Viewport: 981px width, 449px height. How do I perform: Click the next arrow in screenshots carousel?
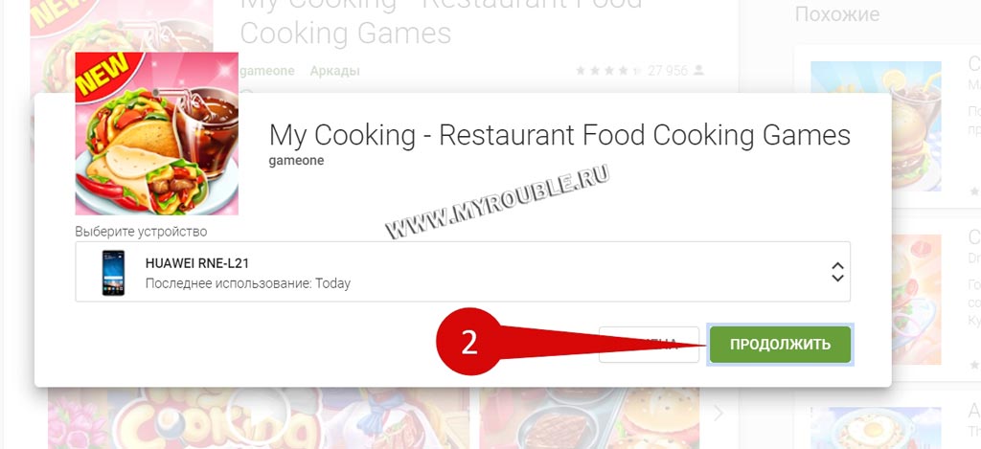(719, 413)
